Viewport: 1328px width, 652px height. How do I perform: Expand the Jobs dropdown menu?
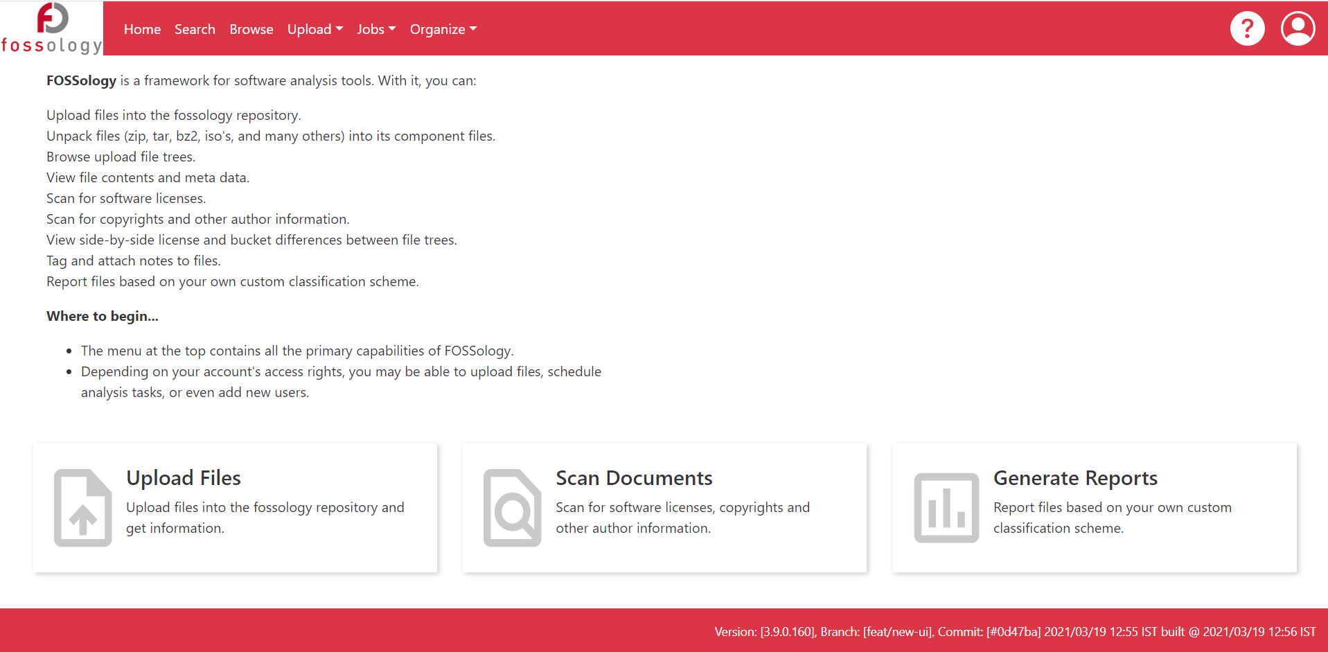click(376, 29)
